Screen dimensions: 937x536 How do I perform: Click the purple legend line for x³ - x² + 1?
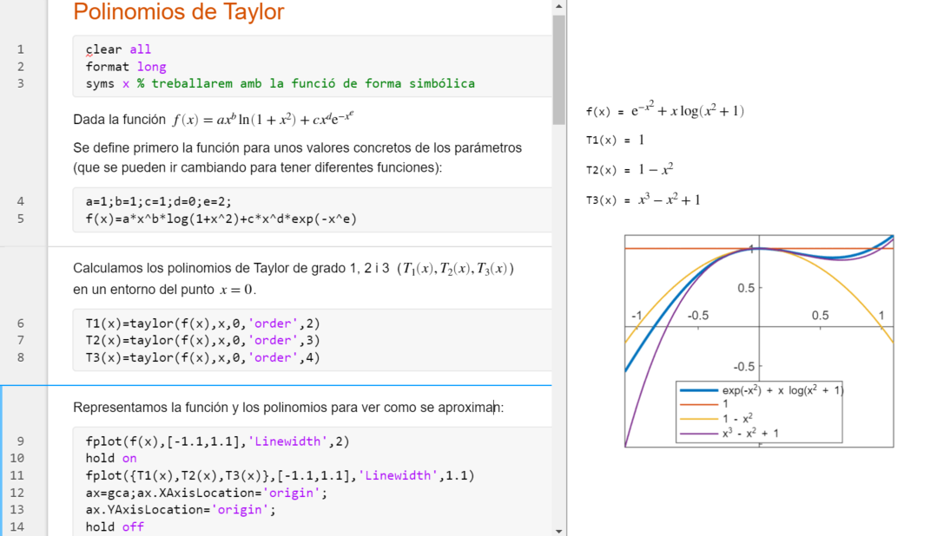pyautogui.click(x=699, y=432)
